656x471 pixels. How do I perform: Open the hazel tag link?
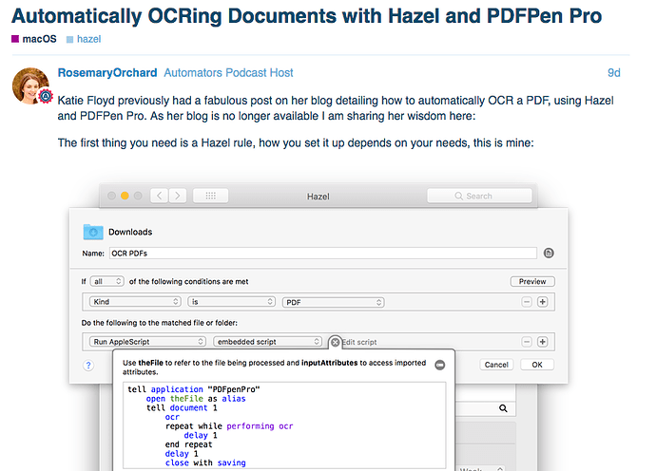click(x=88, y=40)
